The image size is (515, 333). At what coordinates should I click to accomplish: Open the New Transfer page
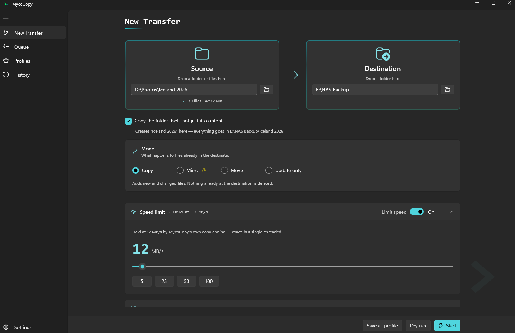(33, 33)
